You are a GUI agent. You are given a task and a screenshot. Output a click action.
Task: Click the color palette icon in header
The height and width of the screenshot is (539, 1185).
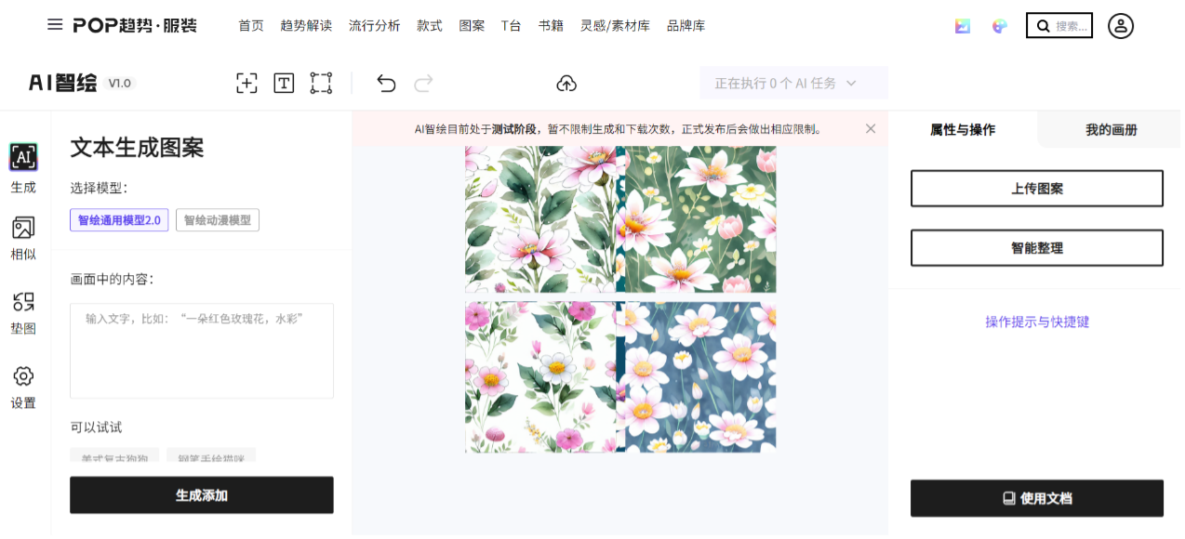[1000, 26]
